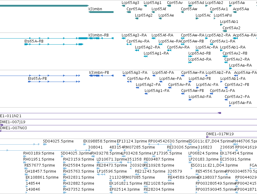Click gene label Cpr65Aw
The image size is (257, 194).
pos(189,9)
